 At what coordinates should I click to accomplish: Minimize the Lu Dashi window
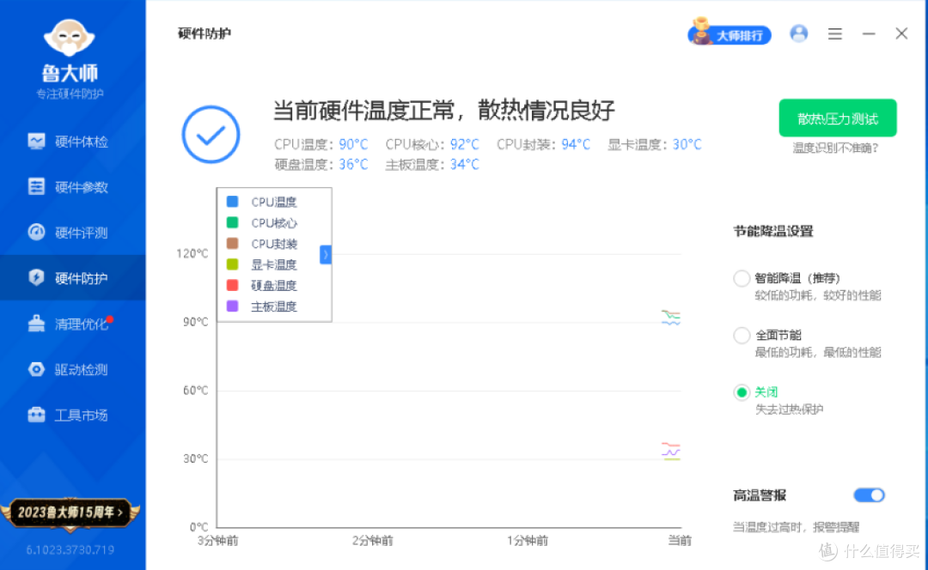(868, 33)
